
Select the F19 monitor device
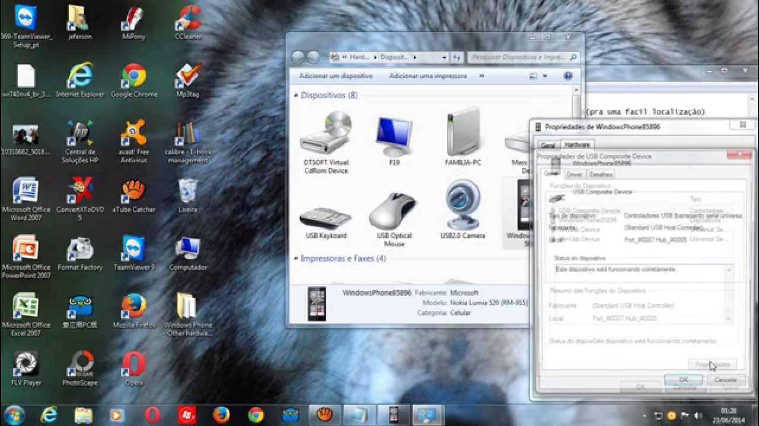coord(394,141)
